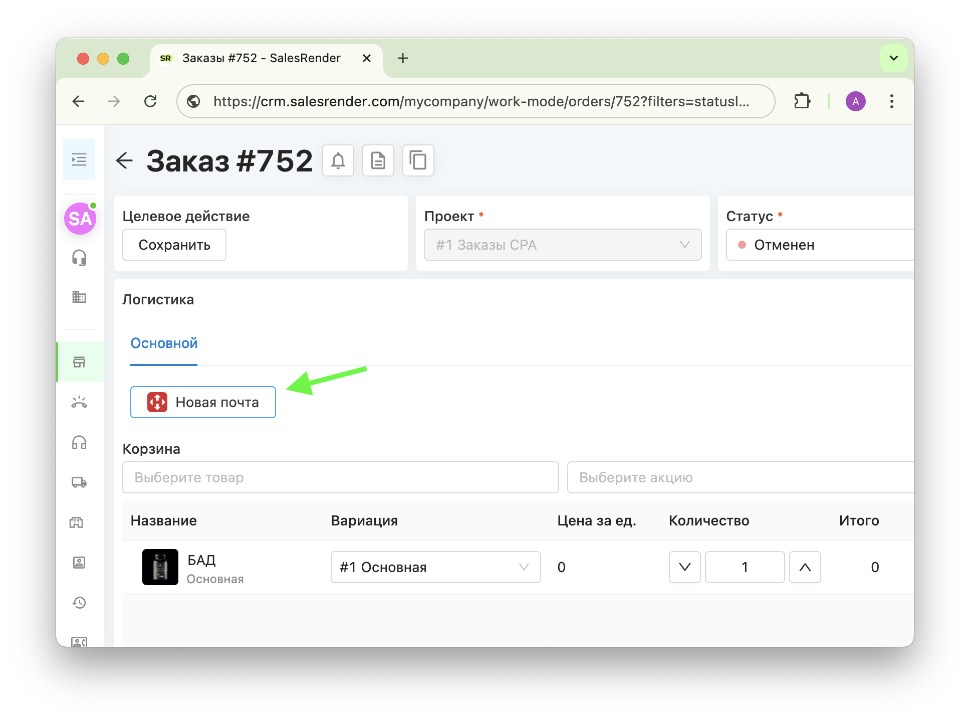The height and width of the screenshot is (721, 970).
Task: Switch to the Основной tab
Action: (x=164, y=343)
